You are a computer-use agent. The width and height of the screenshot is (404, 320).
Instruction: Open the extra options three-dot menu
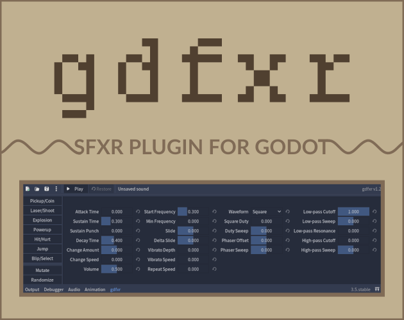coord(56,189)
